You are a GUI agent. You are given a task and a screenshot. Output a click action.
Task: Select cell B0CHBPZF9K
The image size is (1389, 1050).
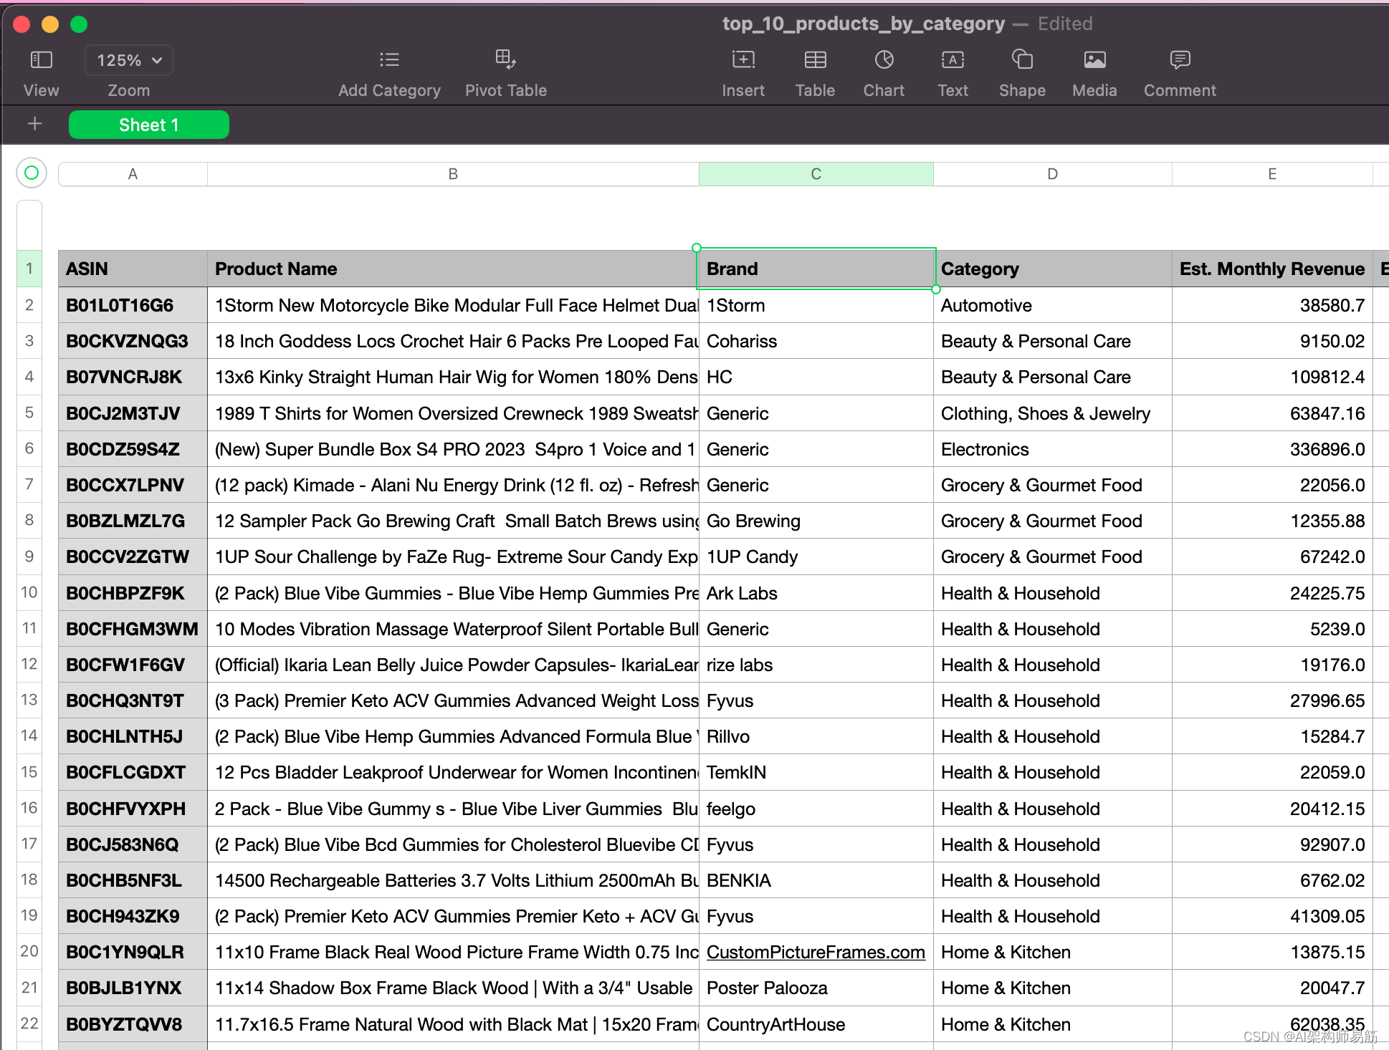pyautogui.click(x=133, y=593)
